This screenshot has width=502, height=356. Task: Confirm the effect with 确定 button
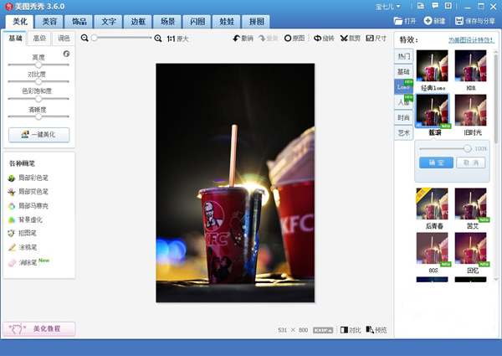[x=436, y=163]
